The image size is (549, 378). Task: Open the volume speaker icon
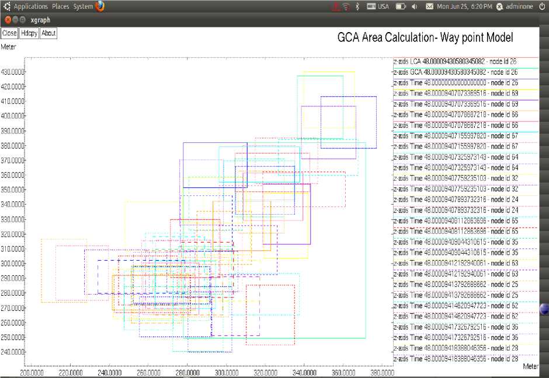click(414, 6)
